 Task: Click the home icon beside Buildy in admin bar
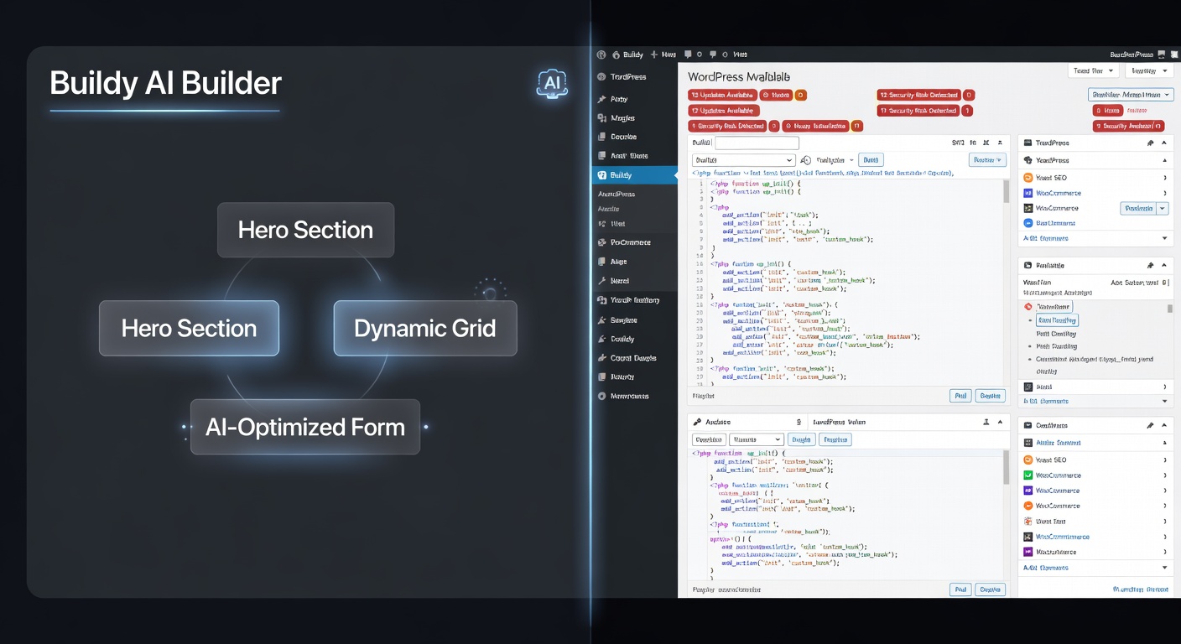pos(617,55)
